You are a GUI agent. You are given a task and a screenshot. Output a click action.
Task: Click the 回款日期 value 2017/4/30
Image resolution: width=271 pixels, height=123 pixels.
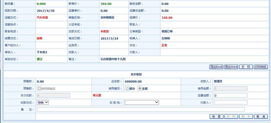(x=46, y=11)
